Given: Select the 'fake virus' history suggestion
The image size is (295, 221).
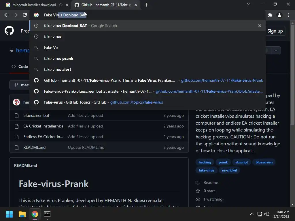Looking at the screenshot, I should (x=147, y=37).
